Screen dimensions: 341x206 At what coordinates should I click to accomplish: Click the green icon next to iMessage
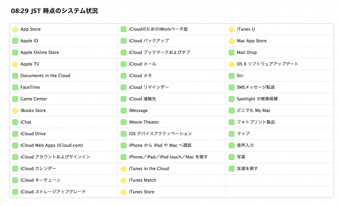[123, 111]
